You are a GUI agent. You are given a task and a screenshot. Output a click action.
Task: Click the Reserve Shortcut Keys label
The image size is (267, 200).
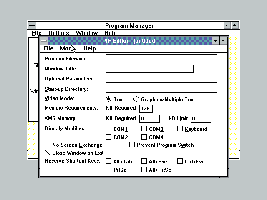[x=73, y=161]
